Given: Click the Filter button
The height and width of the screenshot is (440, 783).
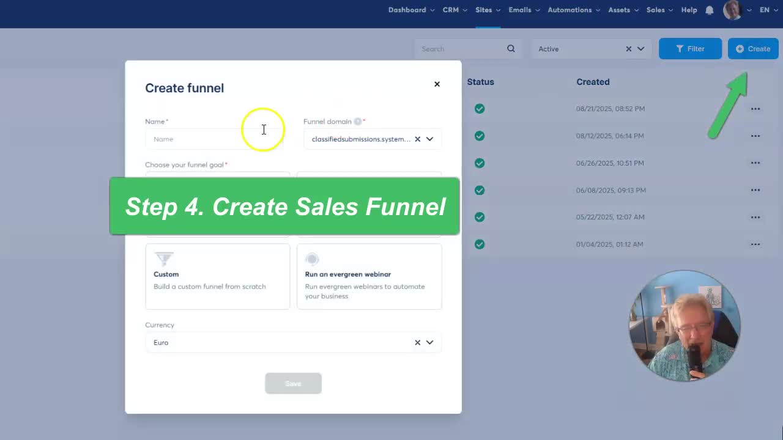Looking at the screenshot, I should tap(690, 49).
